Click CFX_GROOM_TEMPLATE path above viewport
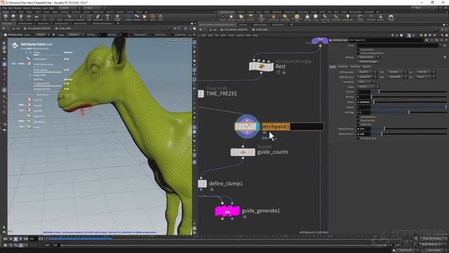Screen dimensions: 449x253 39,29
